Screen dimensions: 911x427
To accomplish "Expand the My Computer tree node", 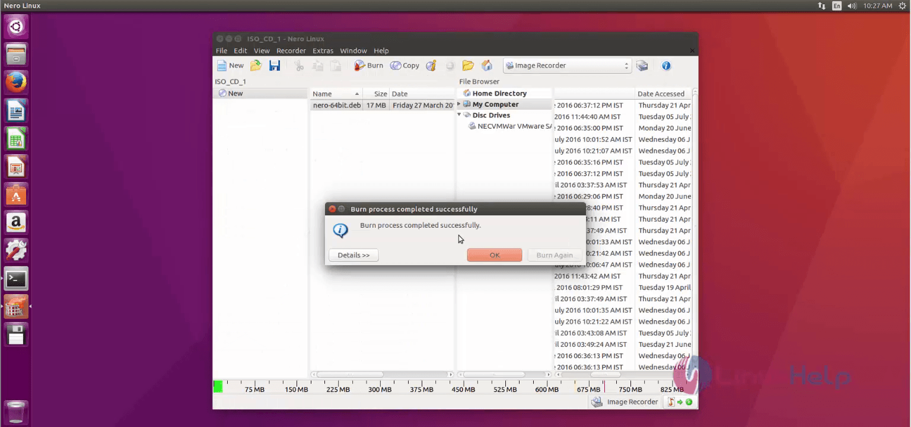I will pyautogui.click(x=459, y=104).
